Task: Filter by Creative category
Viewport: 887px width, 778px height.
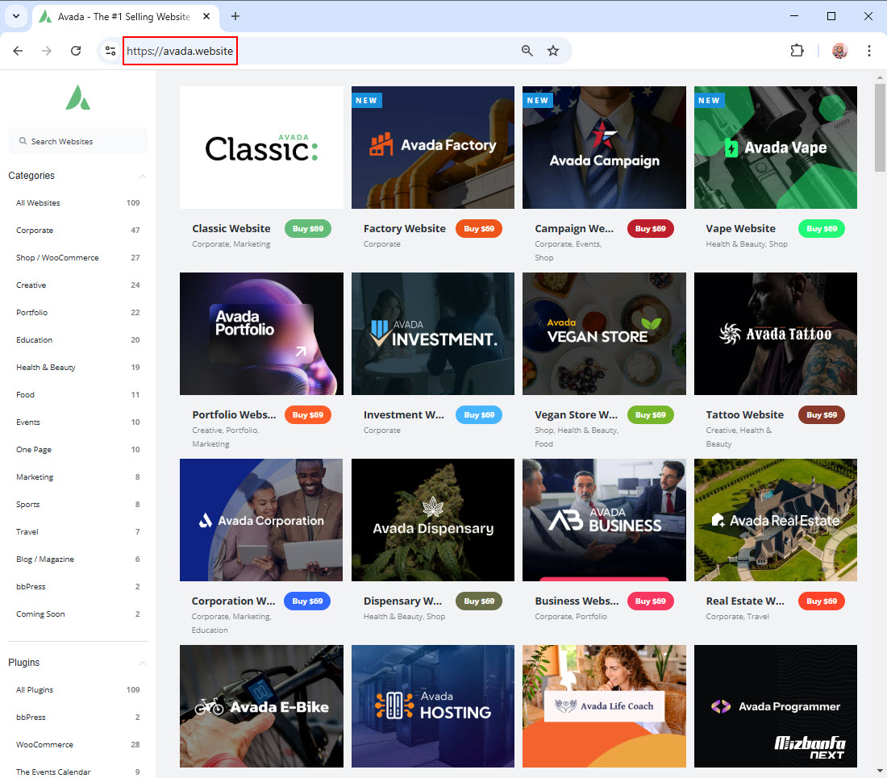Action: (78, 285)
